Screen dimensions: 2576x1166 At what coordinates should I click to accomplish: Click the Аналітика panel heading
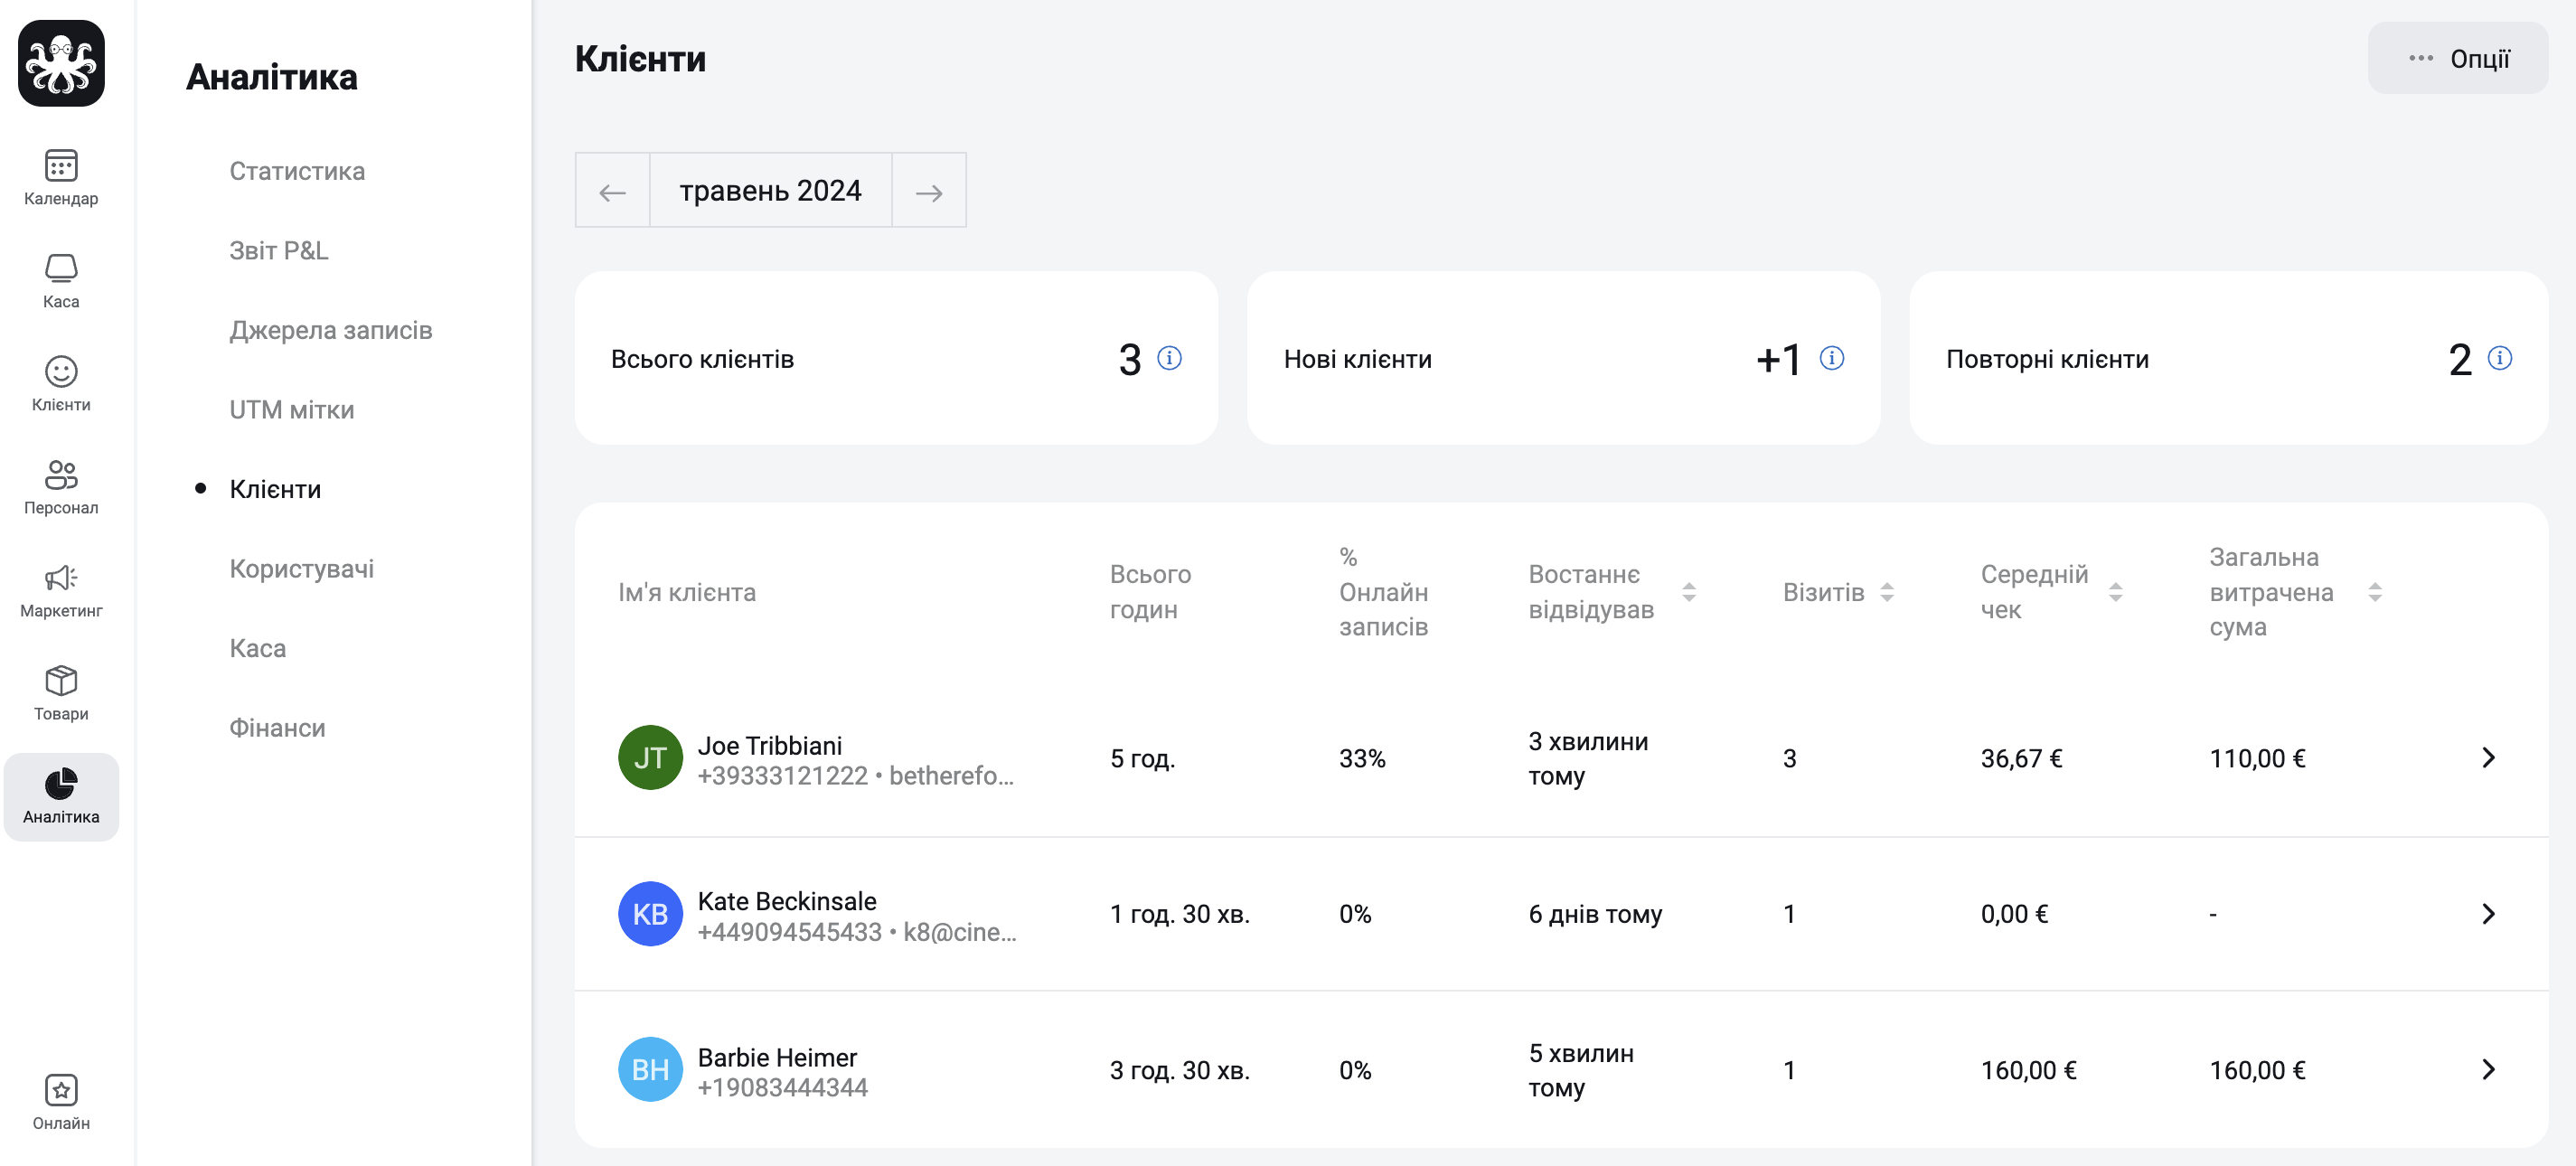click(272, 77)
